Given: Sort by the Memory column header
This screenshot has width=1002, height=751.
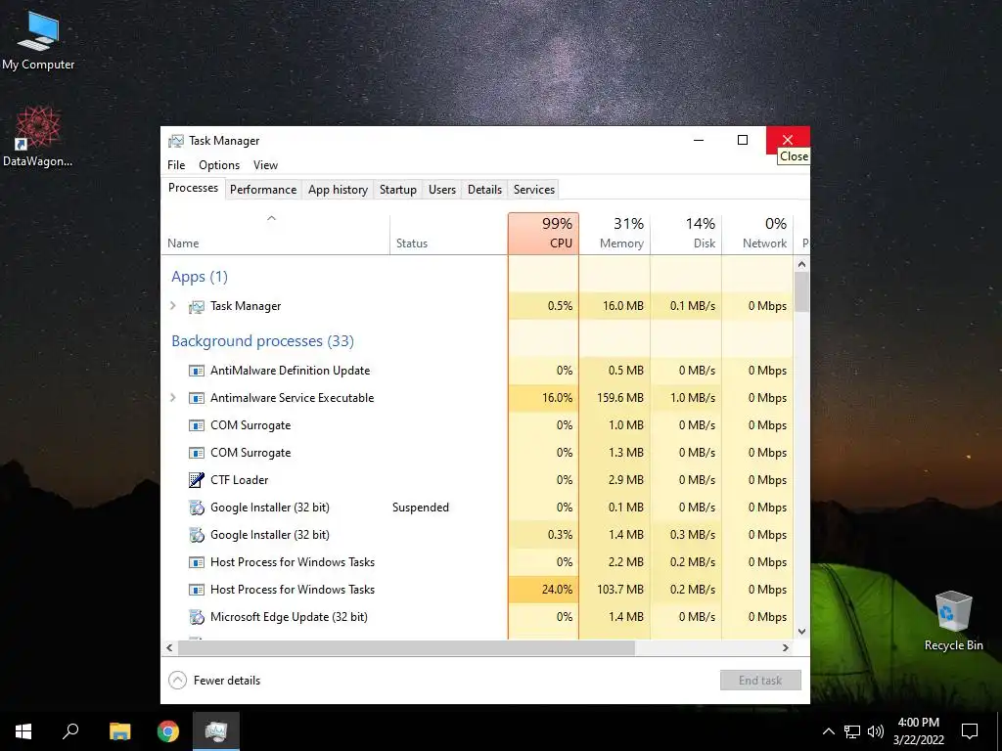Looking at the screenshot, I should click(x=615, y=234).
